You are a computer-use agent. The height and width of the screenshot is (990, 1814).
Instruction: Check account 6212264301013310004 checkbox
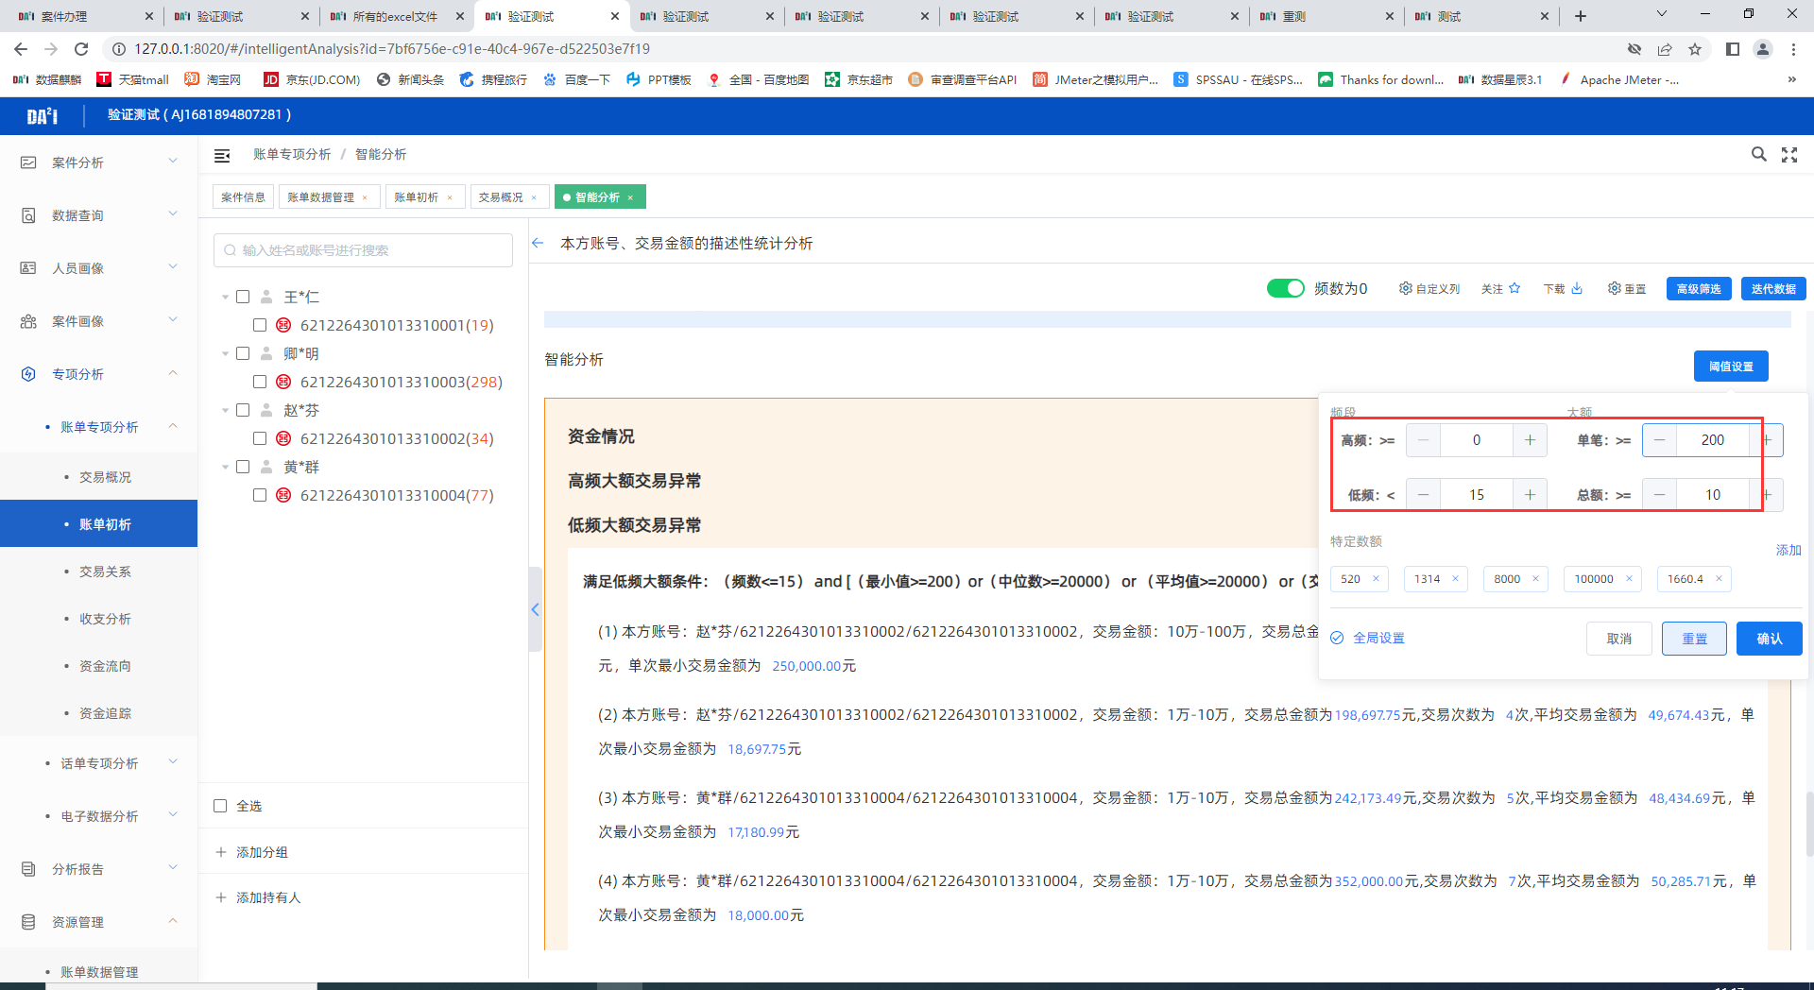click(260, 495)
